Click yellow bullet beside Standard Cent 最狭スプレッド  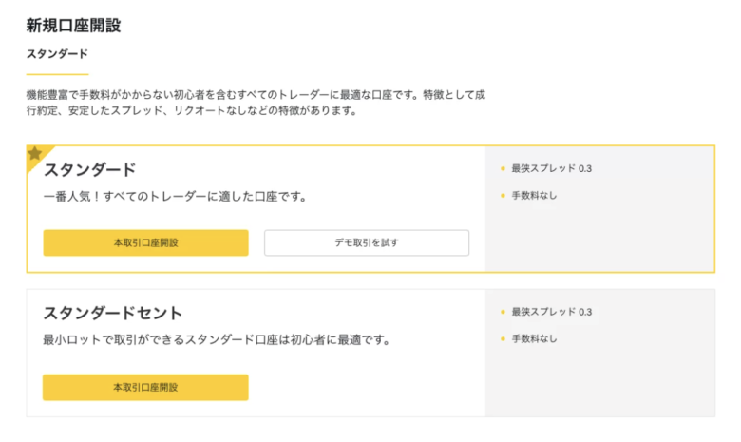[503, 312]
